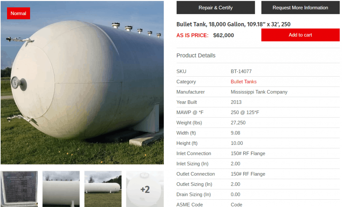The height and width of the screenshot is (207, 342).
Task: Click the Product Details heading
Action: tap(196, 56)
